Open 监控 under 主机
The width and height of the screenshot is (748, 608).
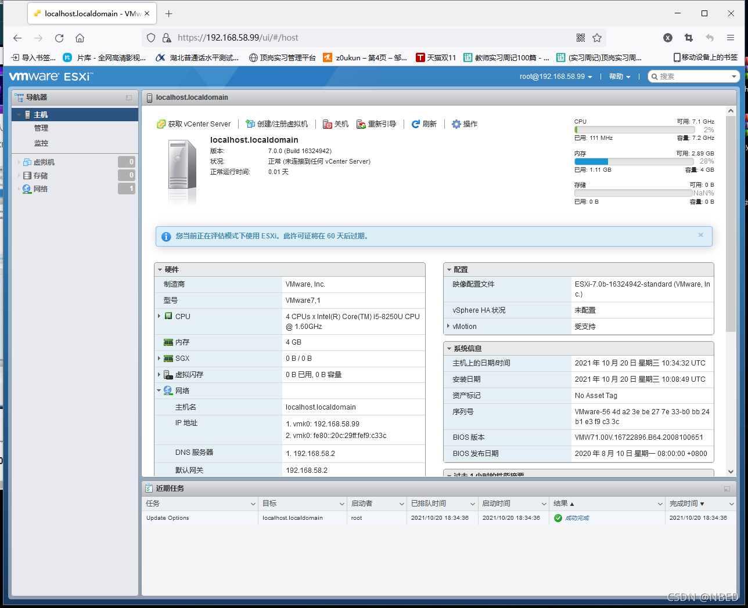41,143
